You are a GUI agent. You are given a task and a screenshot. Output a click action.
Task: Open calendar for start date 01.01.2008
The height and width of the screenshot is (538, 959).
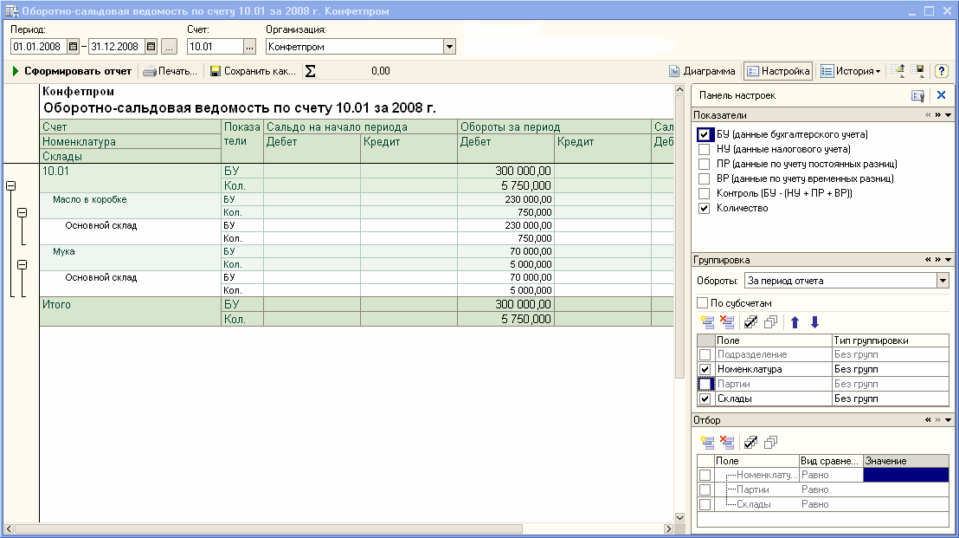[73, 47]
